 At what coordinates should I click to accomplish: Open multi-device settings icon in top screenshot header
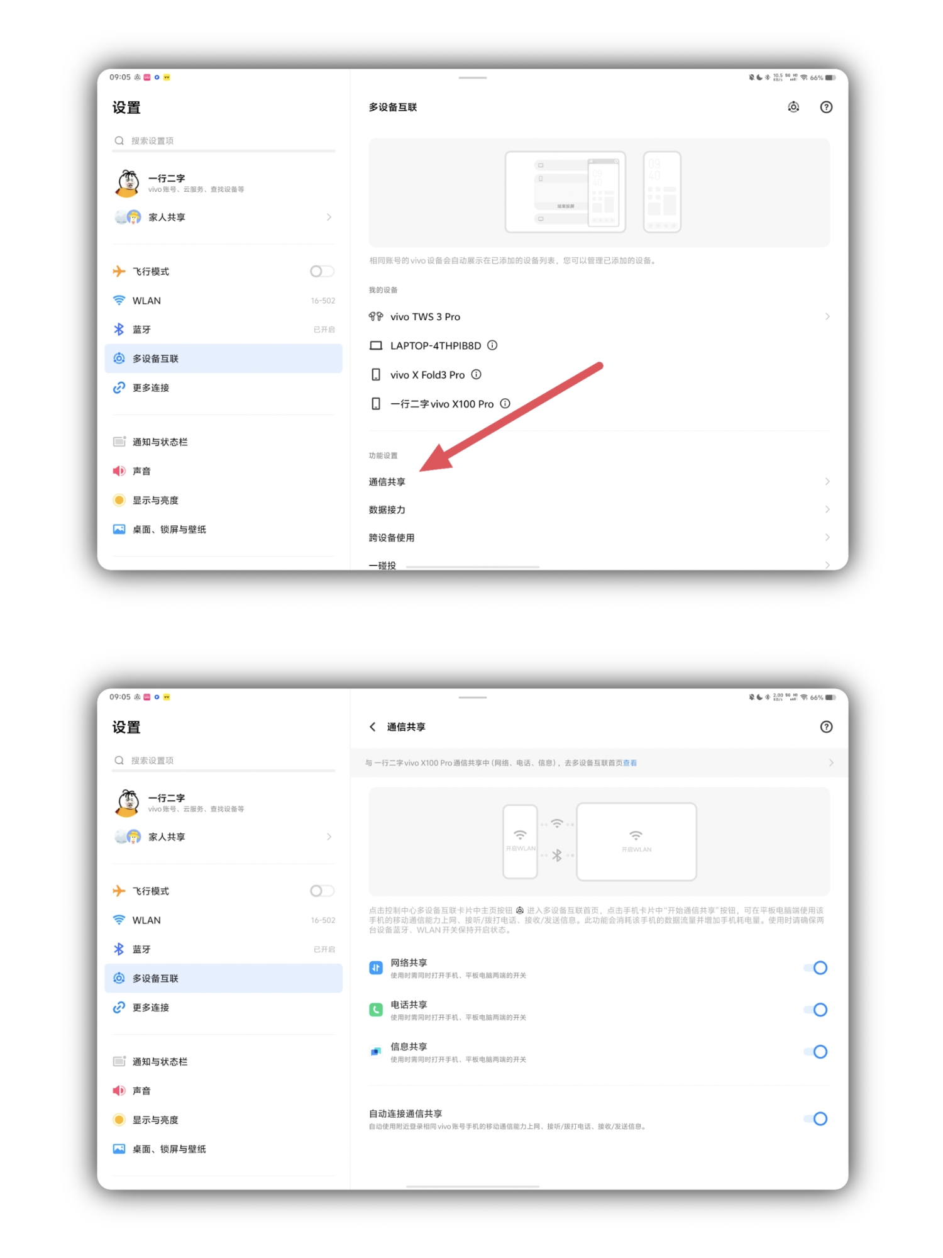click(x=793, y=107)
